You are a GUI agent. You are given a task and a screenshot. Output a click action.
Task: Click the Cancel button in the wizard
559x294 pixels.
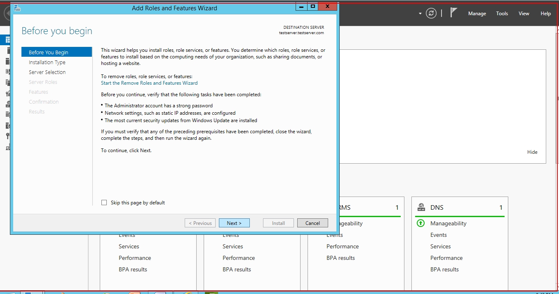click(312, 223)
